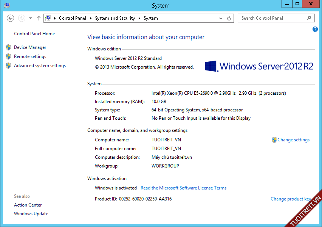322x227 pixels.
Task: Open the recent locations dropdown arrow
Action: 30,18
